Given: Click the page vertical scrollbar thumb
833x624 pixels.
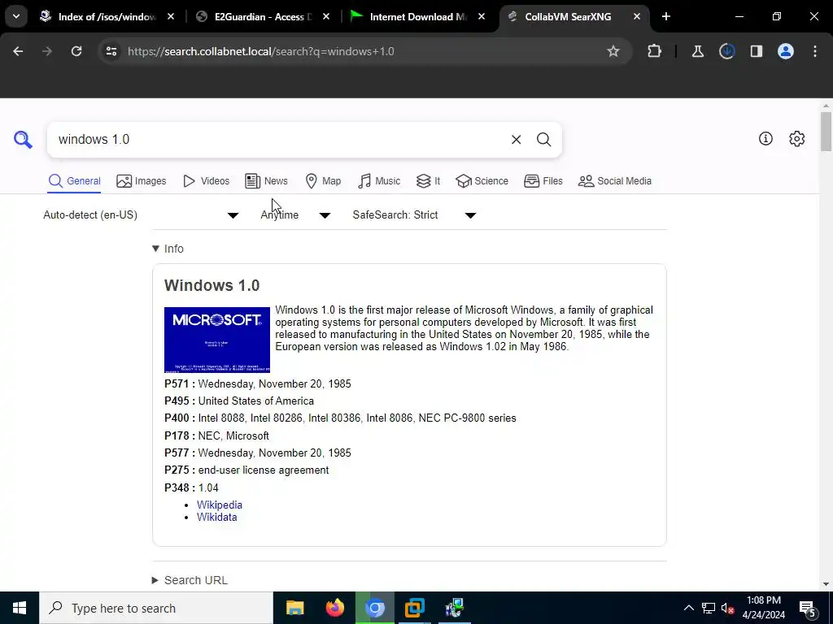Looking at the screenshot, I should pos(826,131).
